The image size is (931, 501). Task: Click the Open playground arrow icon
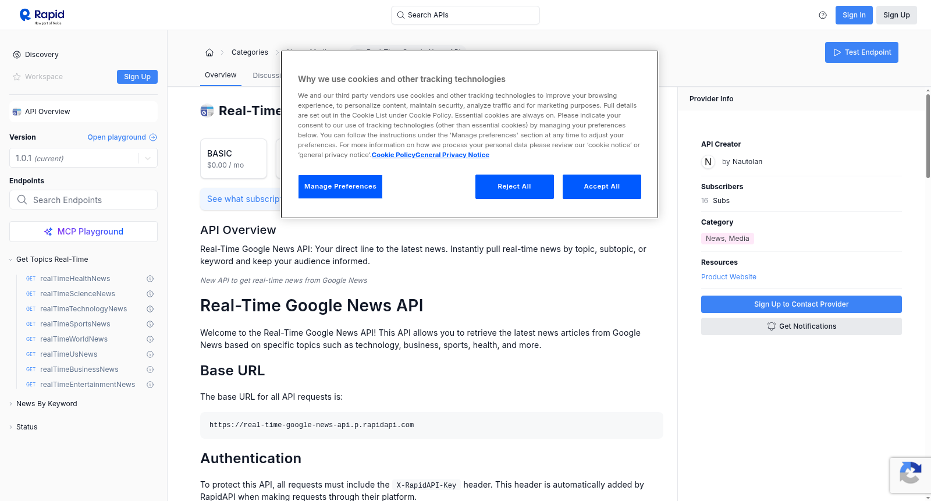click(x=153, y=137)
